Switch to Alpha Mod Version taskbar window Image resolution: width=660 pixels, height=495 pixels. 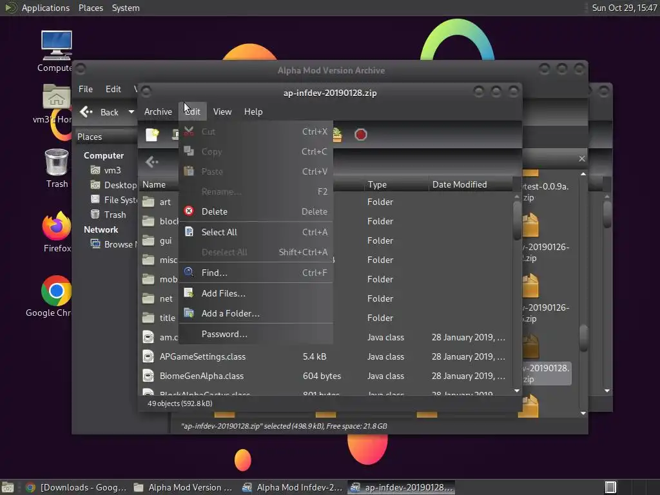tap(182, 487)
